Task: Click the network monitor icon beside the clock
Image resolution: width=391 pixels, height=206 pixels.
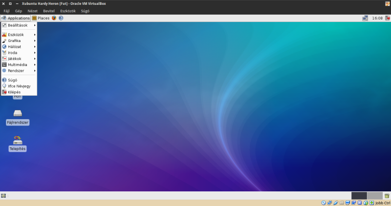Action: pos(365,18)
